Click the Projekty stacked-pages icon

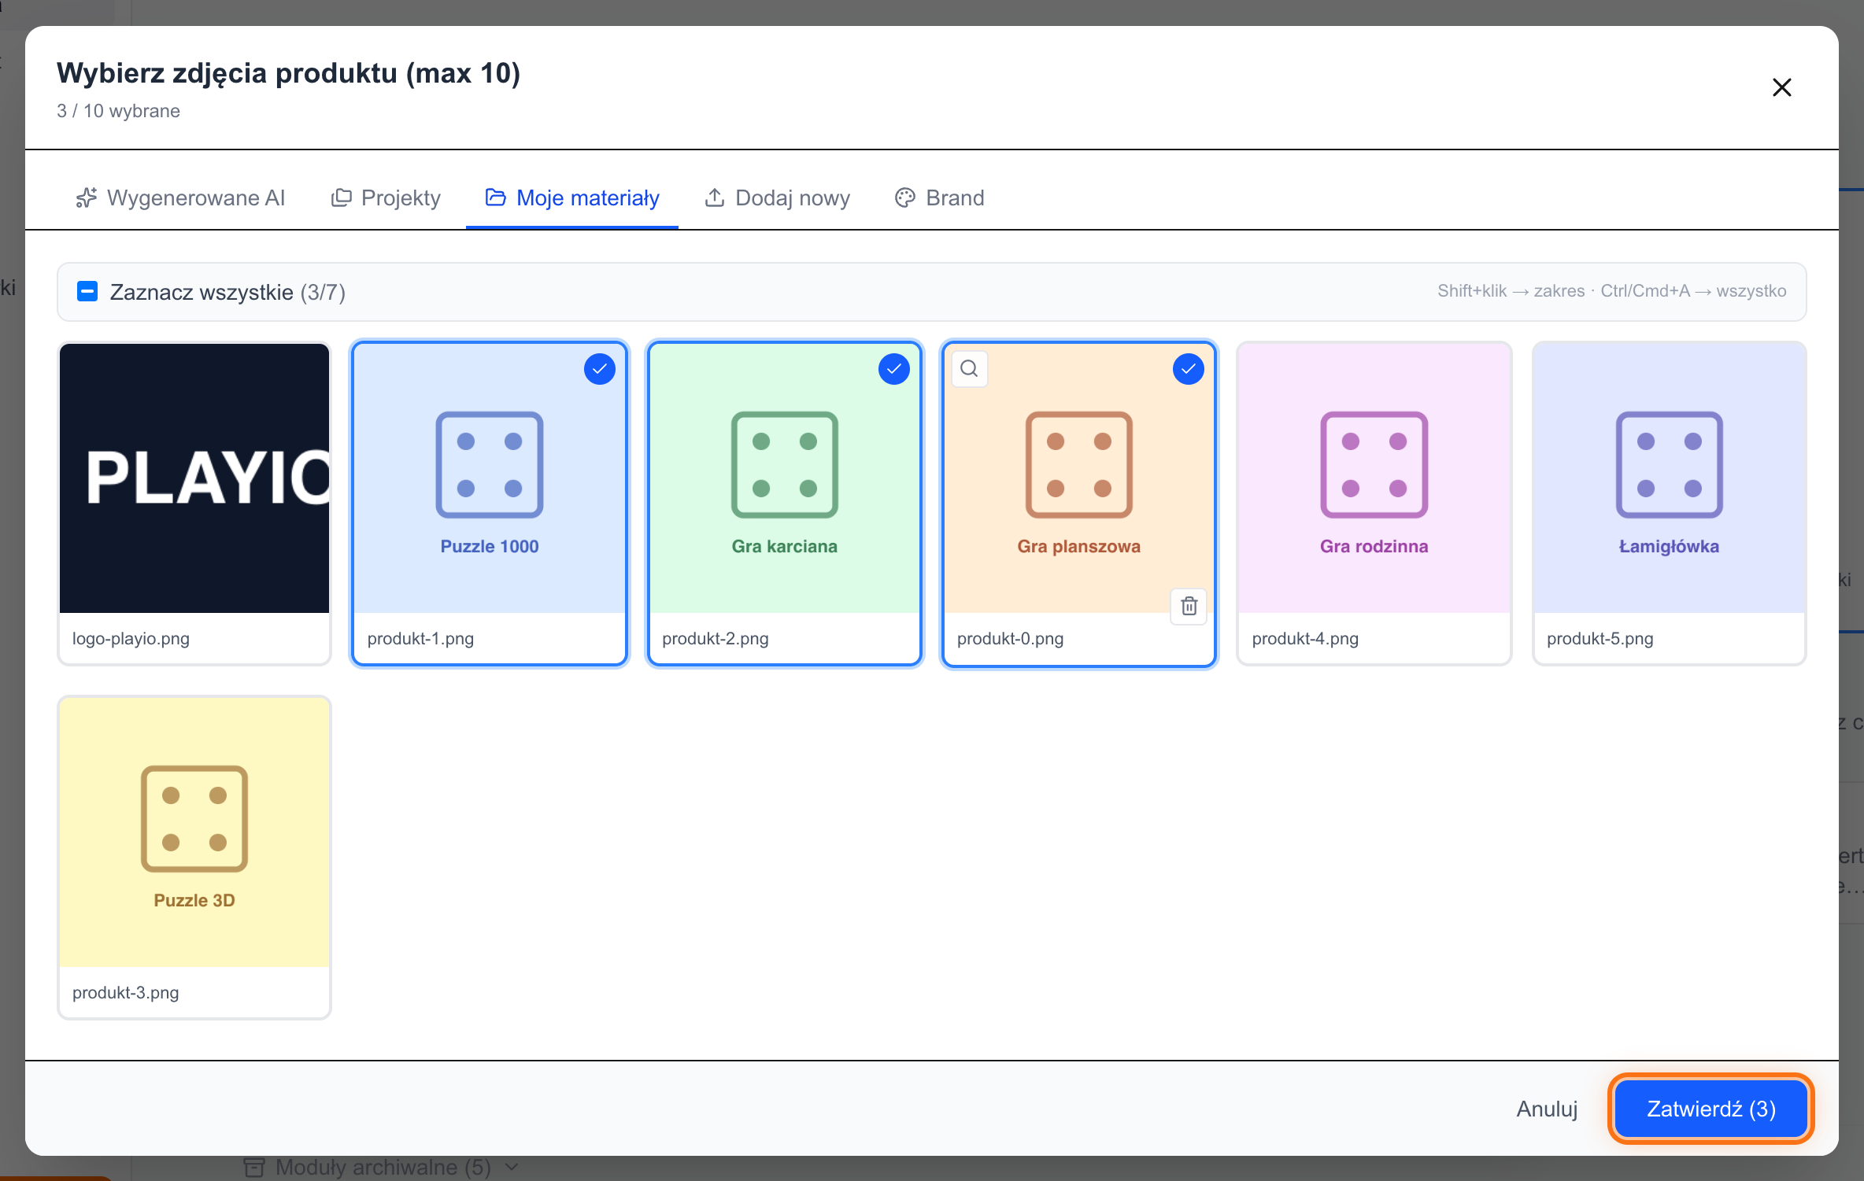(341, 197)
